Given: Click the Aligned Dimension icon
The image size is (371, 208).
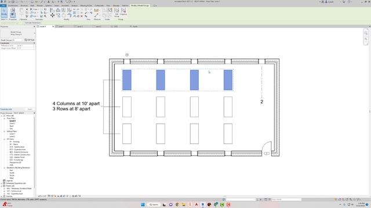Looking at the screenshot, I should click(96, 16).
